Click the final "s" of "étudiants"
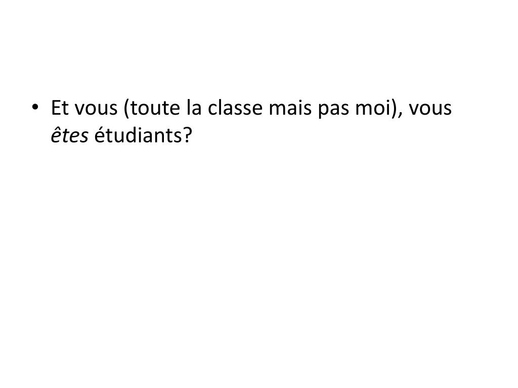 pyautogui.click(x=178, y=137)
